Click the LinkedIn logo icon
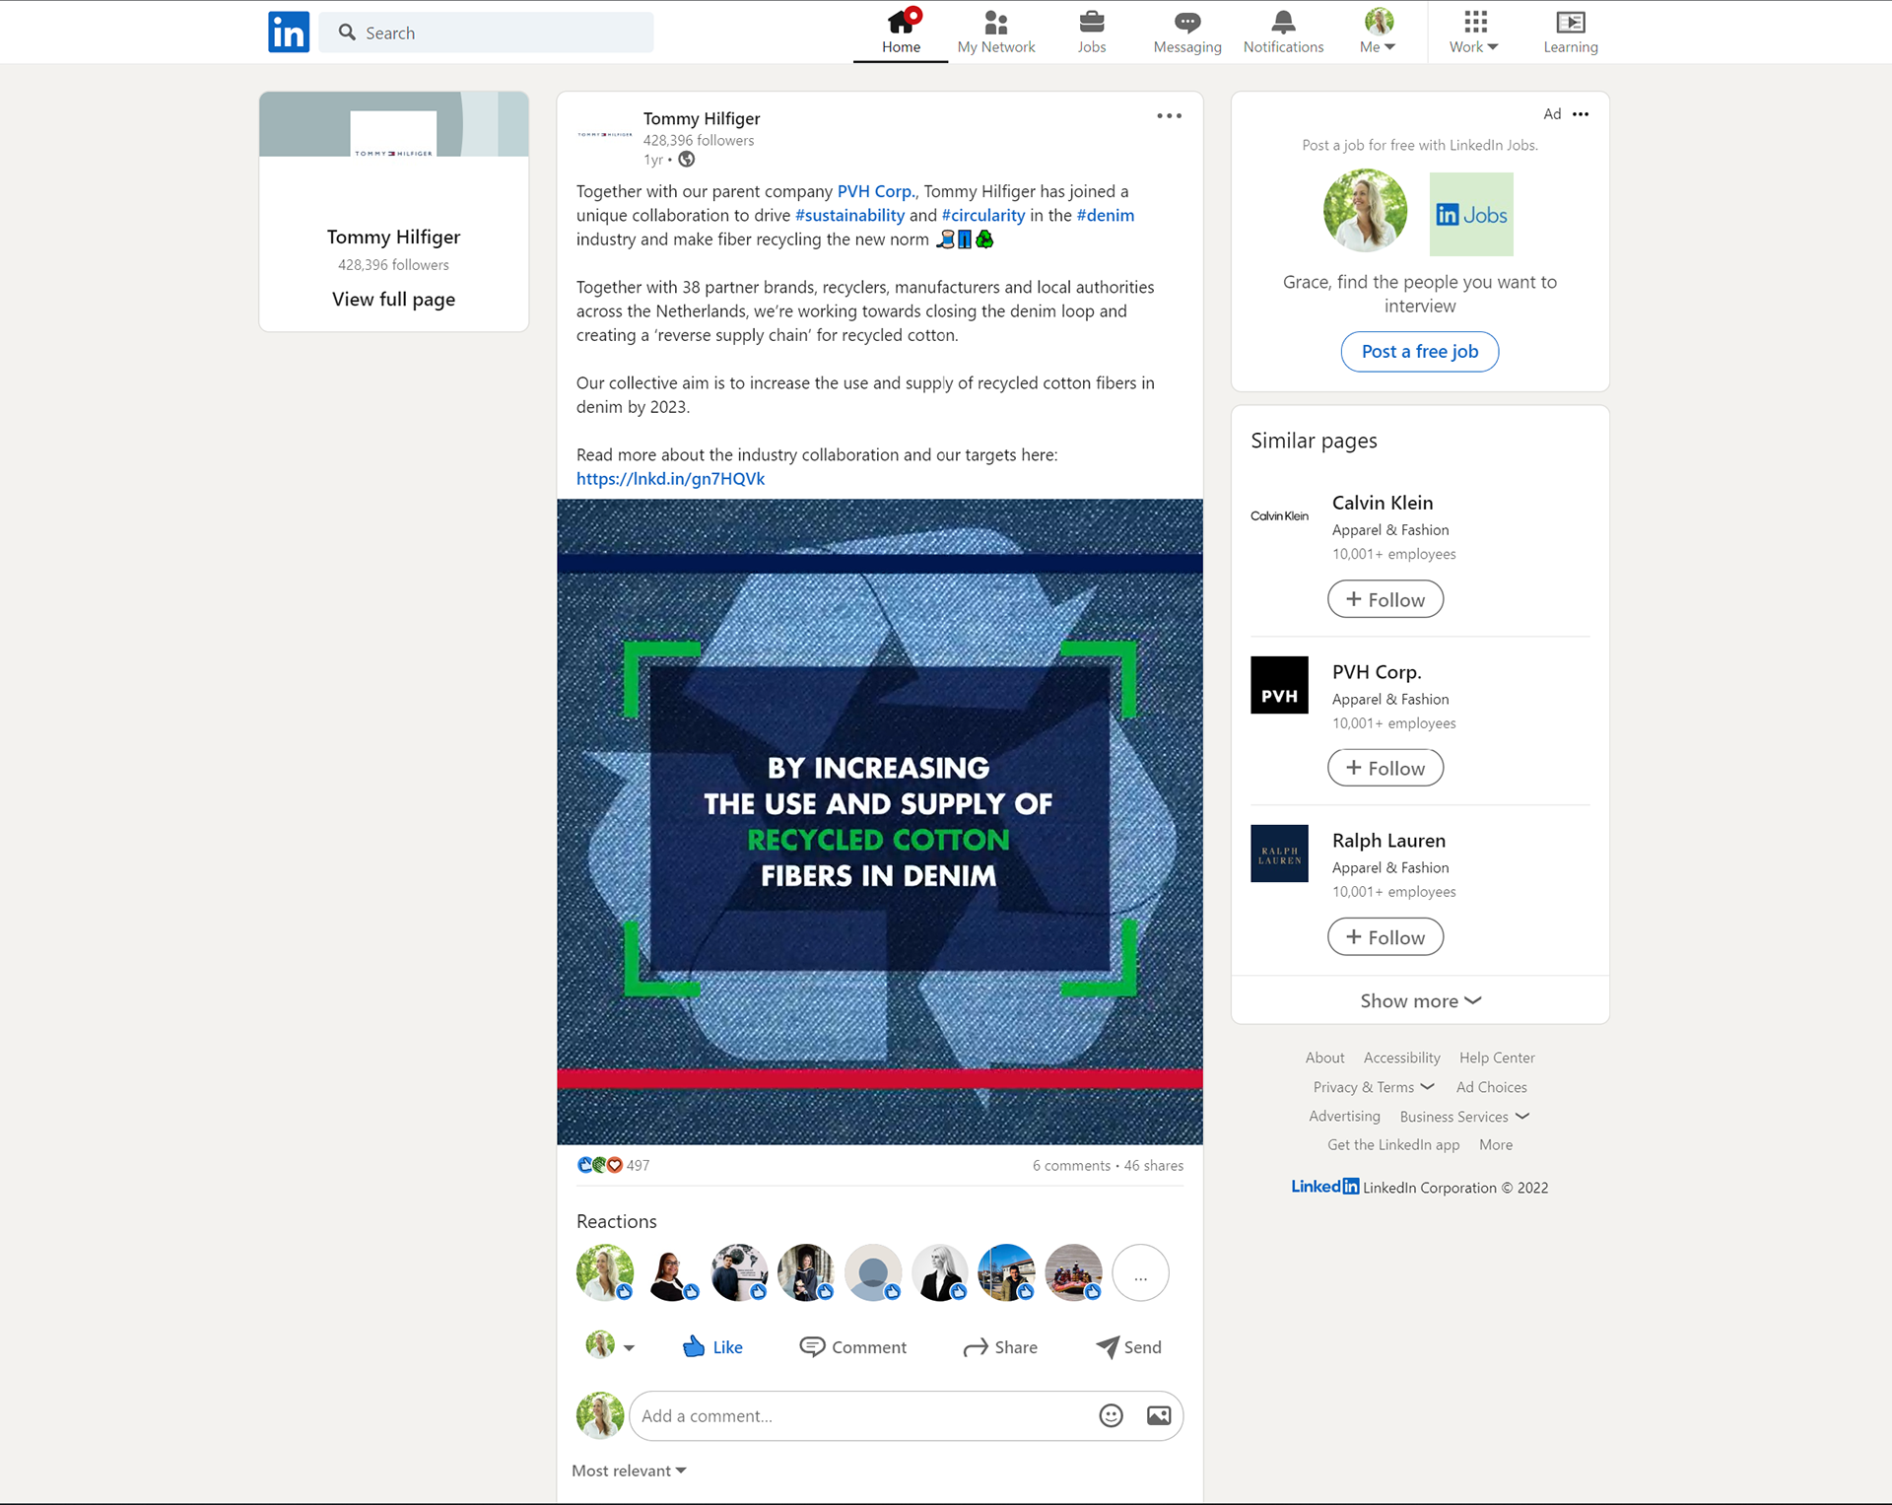 point(289,33)
